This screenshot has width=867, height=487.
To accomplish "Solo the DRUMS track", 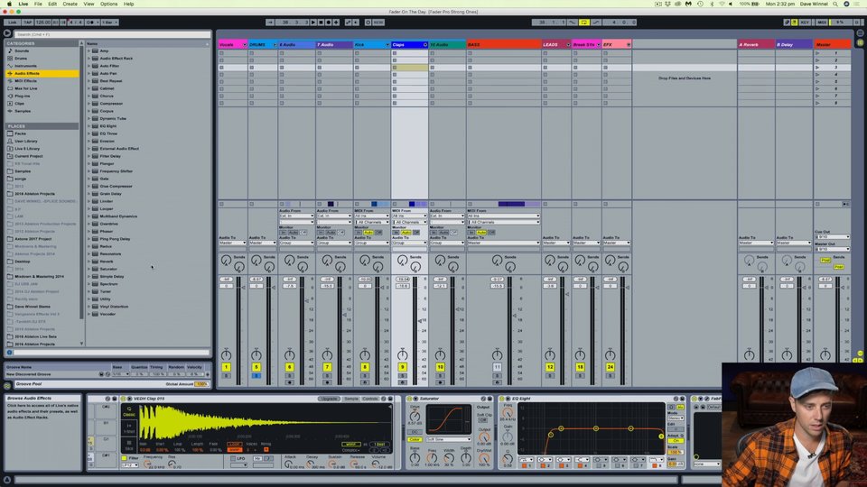I will [256, 376].
